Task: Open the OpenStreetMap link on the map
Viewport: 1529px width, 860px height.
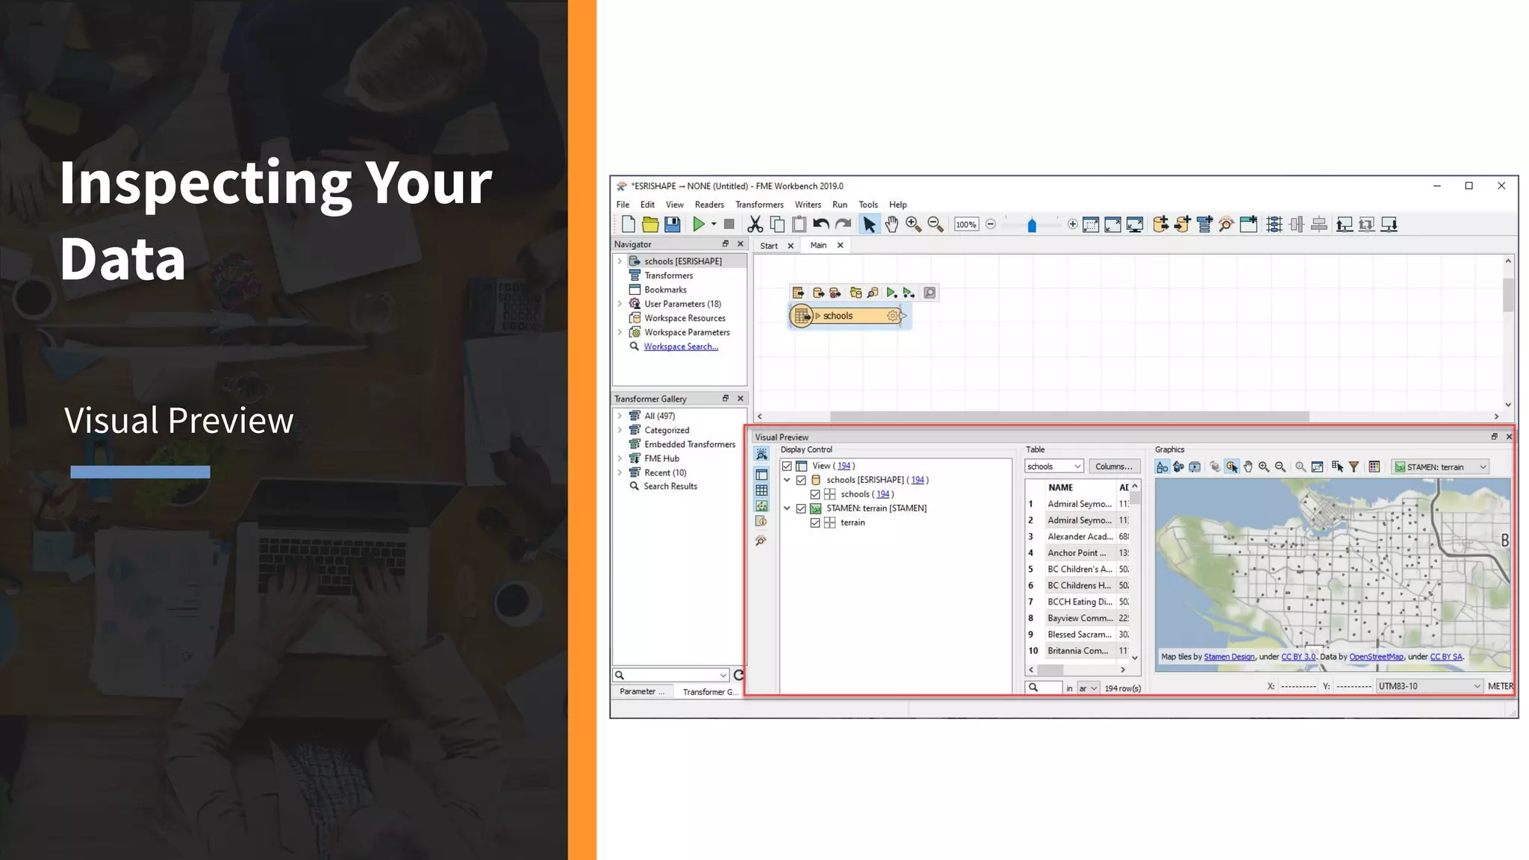Action: 1376,657
